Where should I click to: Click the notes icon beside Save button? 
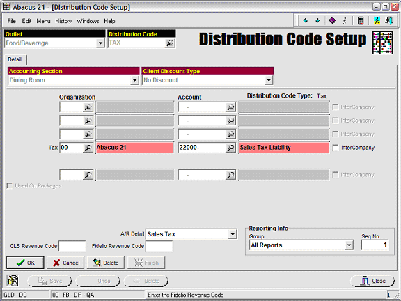point(13,281)
